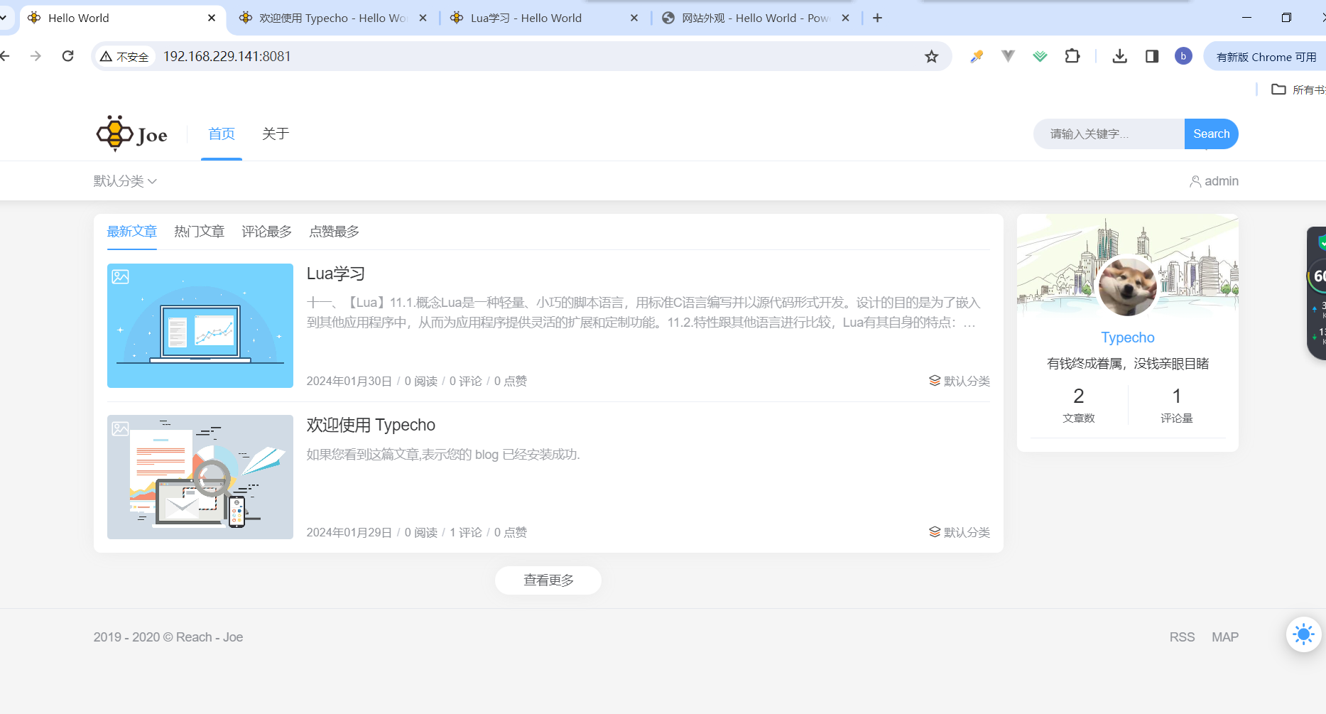Close the '欢迎使用 Typecho' browser tab
This screenshot has height=714, width=1326.
pyautogui.click(x=423, y=18)
